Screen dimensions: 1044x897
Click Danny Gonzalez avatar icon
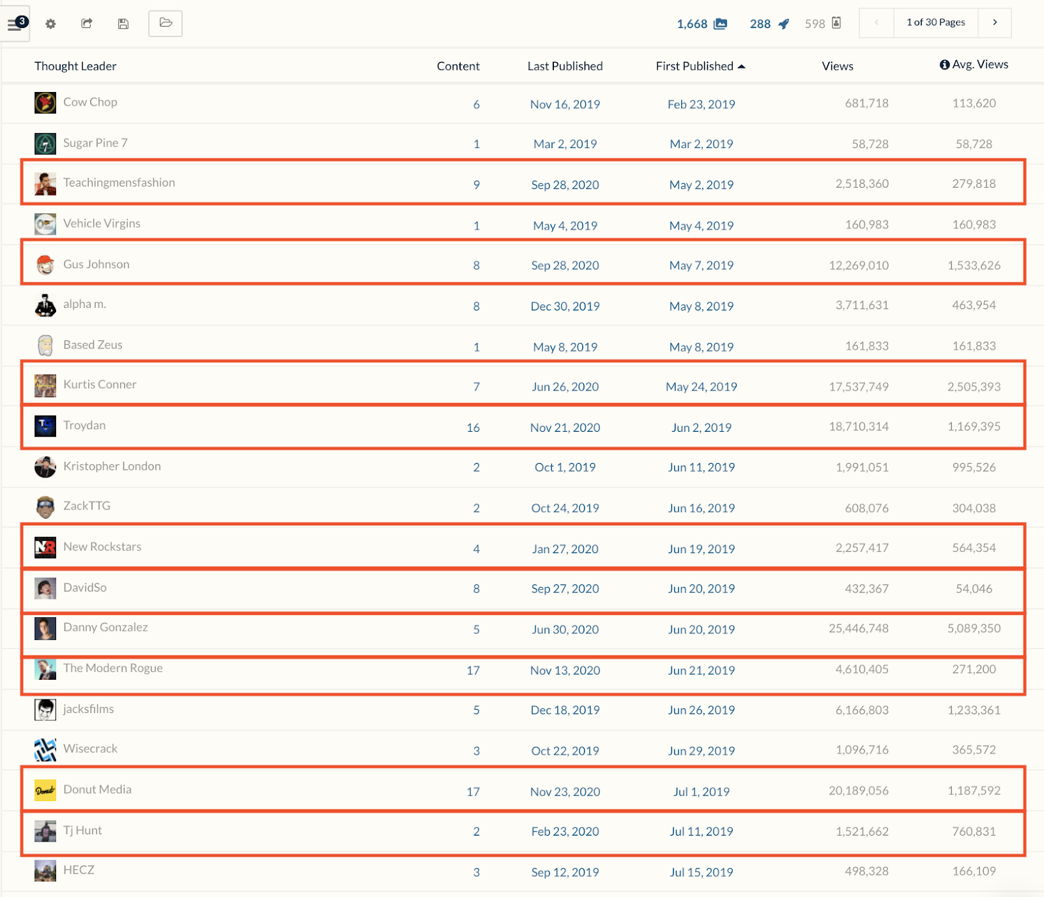pos(45,629)
